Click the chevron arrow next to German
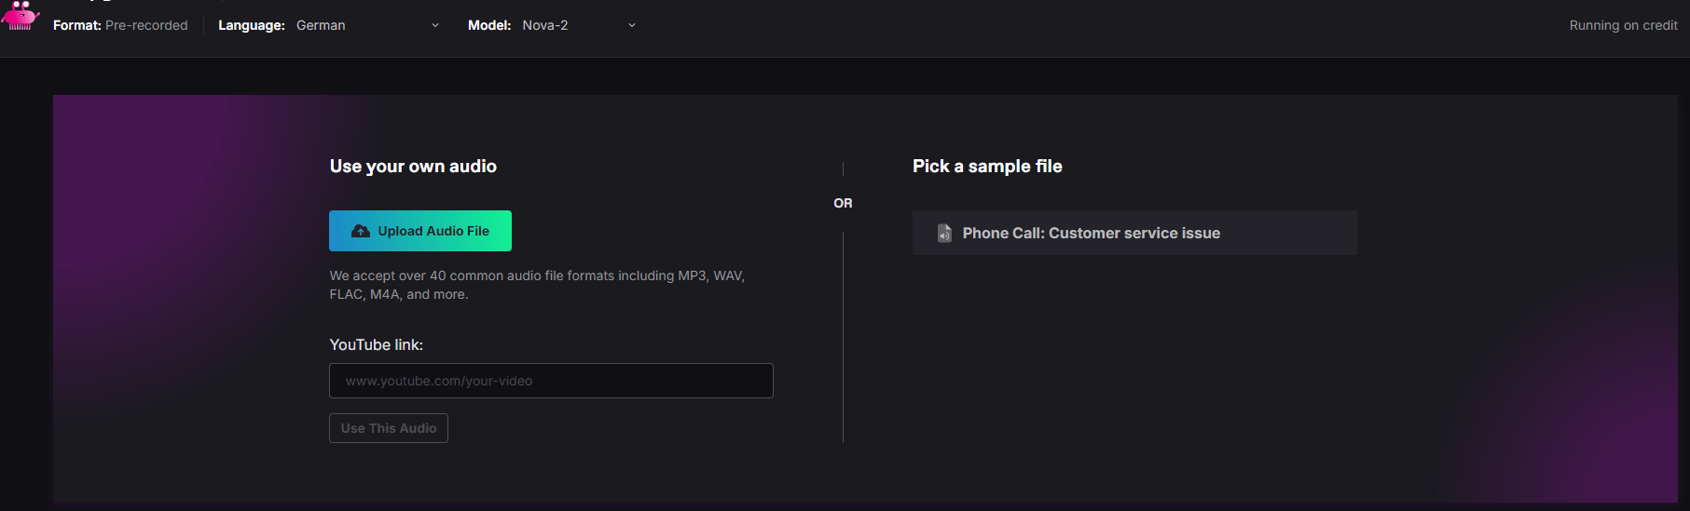Screen dimensions: 1690x511 point(435,25)
